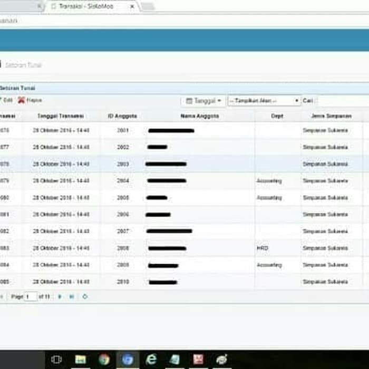The image size is (369, 369).
Task: Sort by Jenis Simpanan column header
Action: click(332, 116)
